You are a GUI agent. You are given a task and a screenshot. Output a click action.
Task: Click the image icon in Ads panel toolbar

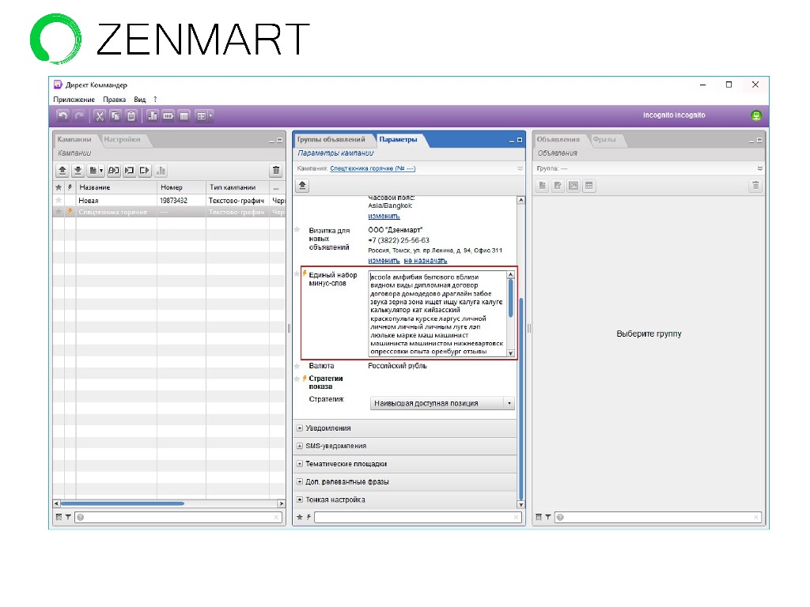click(x=573, y=186)
